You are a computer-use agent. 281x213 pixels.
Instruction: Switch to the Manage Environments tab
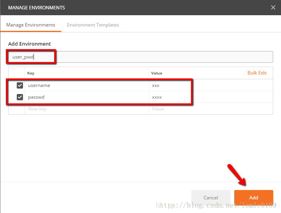(31, 25)
